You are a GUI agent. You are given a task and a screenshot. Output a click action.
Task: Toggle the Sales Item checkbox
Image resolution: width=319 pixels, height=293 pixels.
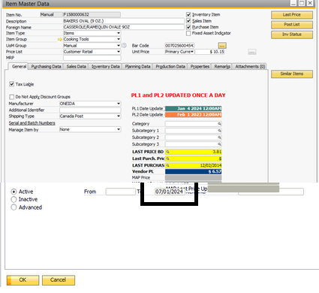point(188,21)
